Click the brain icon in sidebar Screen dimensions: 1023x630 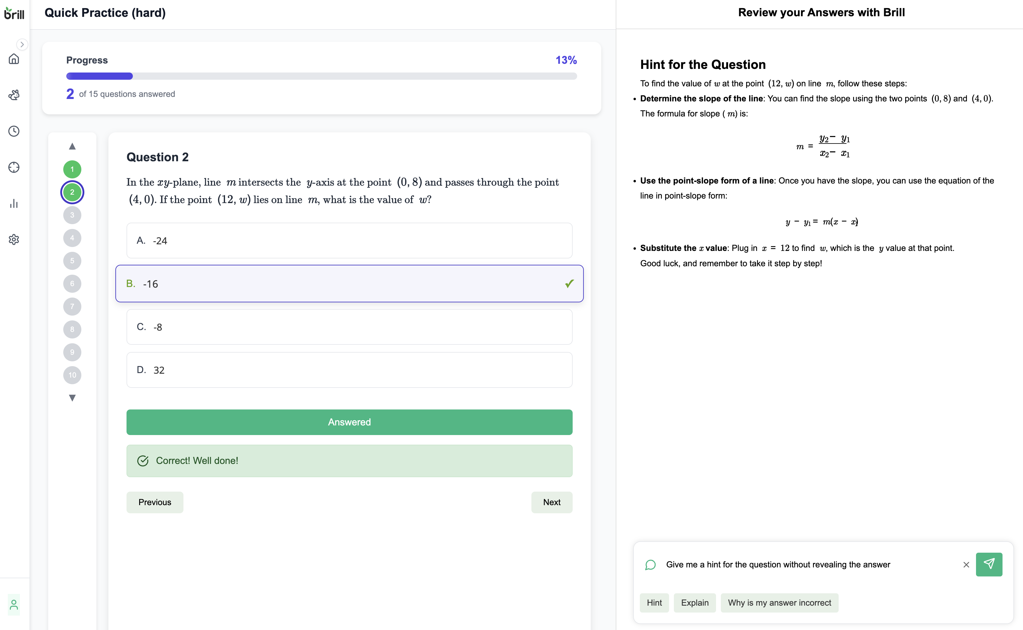coord(14,95)
